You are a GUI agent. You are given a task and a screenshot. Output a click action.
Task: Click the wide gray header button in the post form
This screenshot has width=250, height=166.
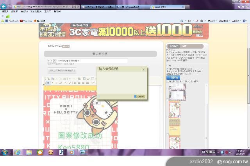point(100,54)
